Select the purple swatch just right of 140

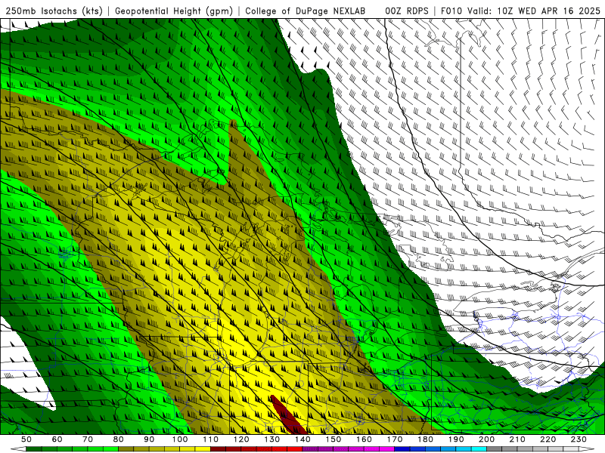click(x=310, y=448)
